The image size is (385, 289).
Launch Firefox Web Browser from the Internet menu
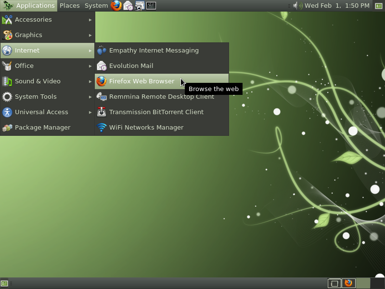pyautogui.click(x=142, y=81)
